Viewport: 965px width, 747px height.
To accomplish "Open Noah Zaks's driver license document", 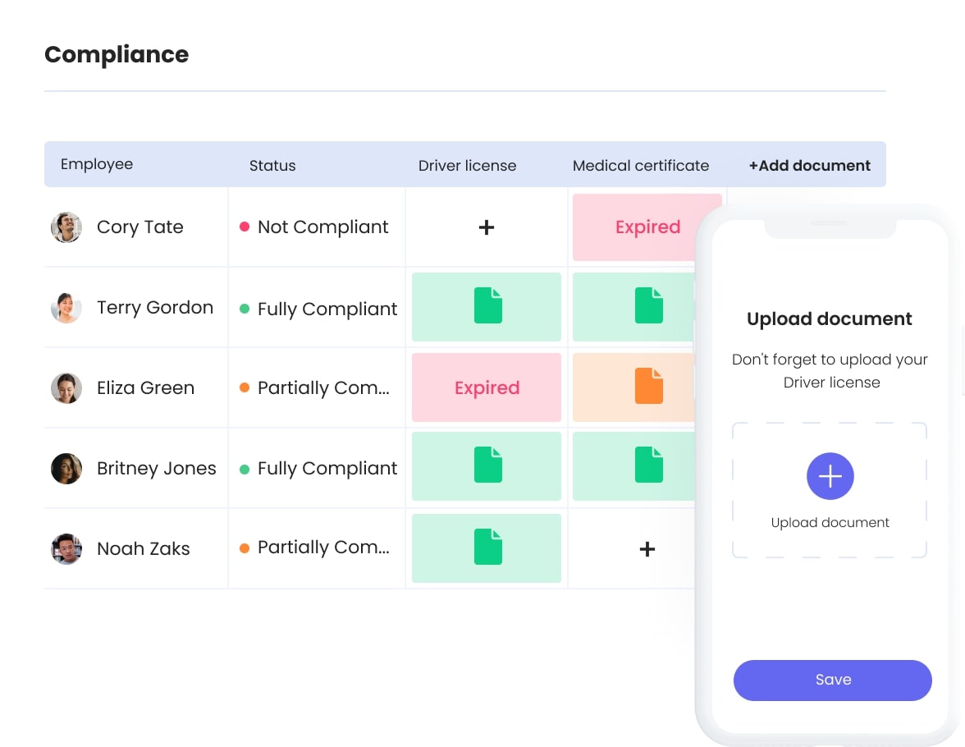I will (487, 548).
